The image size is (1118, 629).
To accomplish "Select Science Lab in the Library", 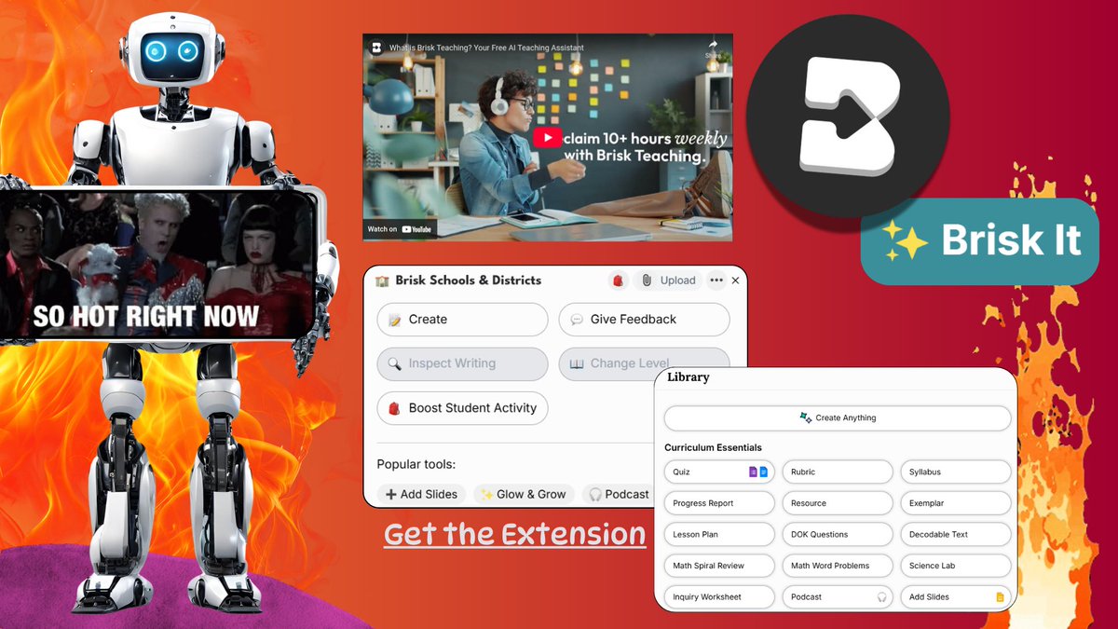I will coord(955,566).
